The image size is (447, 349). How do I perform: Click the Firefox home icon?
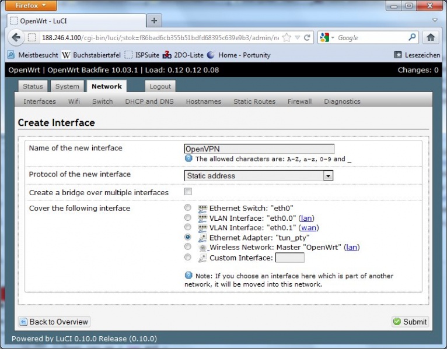431,37
